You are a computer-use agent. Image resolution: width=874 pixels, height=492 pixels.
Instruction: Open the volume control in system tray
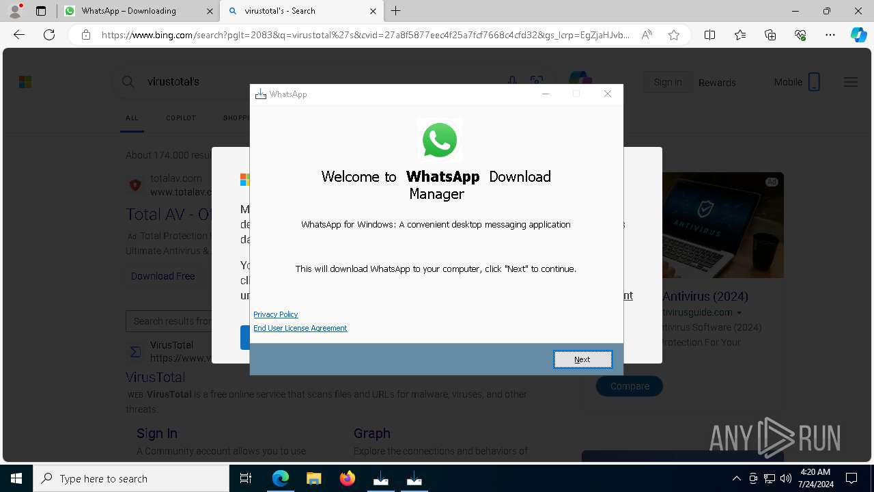(785, 478)
